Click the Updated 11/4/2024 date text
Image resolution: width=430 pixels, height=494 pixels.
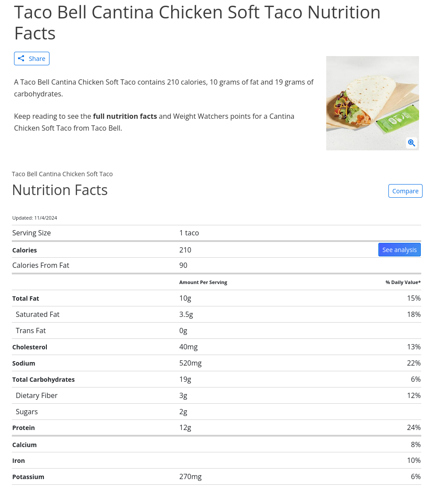[x=35, y=218]
